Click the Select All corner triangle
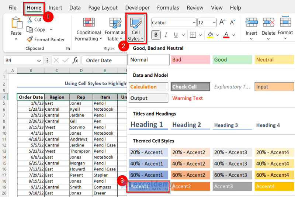The height and width of the screenshot is (197, 295). coord(5,71)
